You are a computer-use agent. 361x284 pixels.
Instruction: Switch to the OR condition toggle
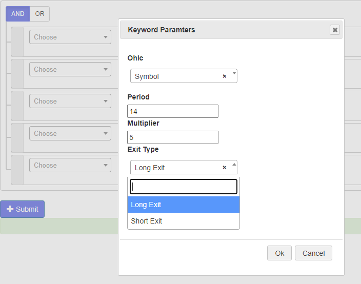coord(39,14)
